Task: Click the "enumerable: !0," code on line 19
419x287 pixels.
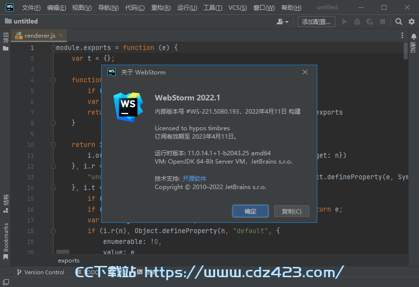Action: [132, 242]
